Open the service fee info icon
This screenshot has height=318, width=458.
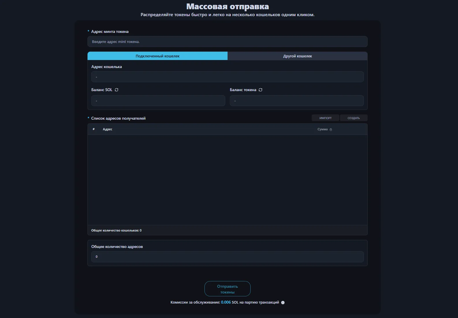click(283, 303)
